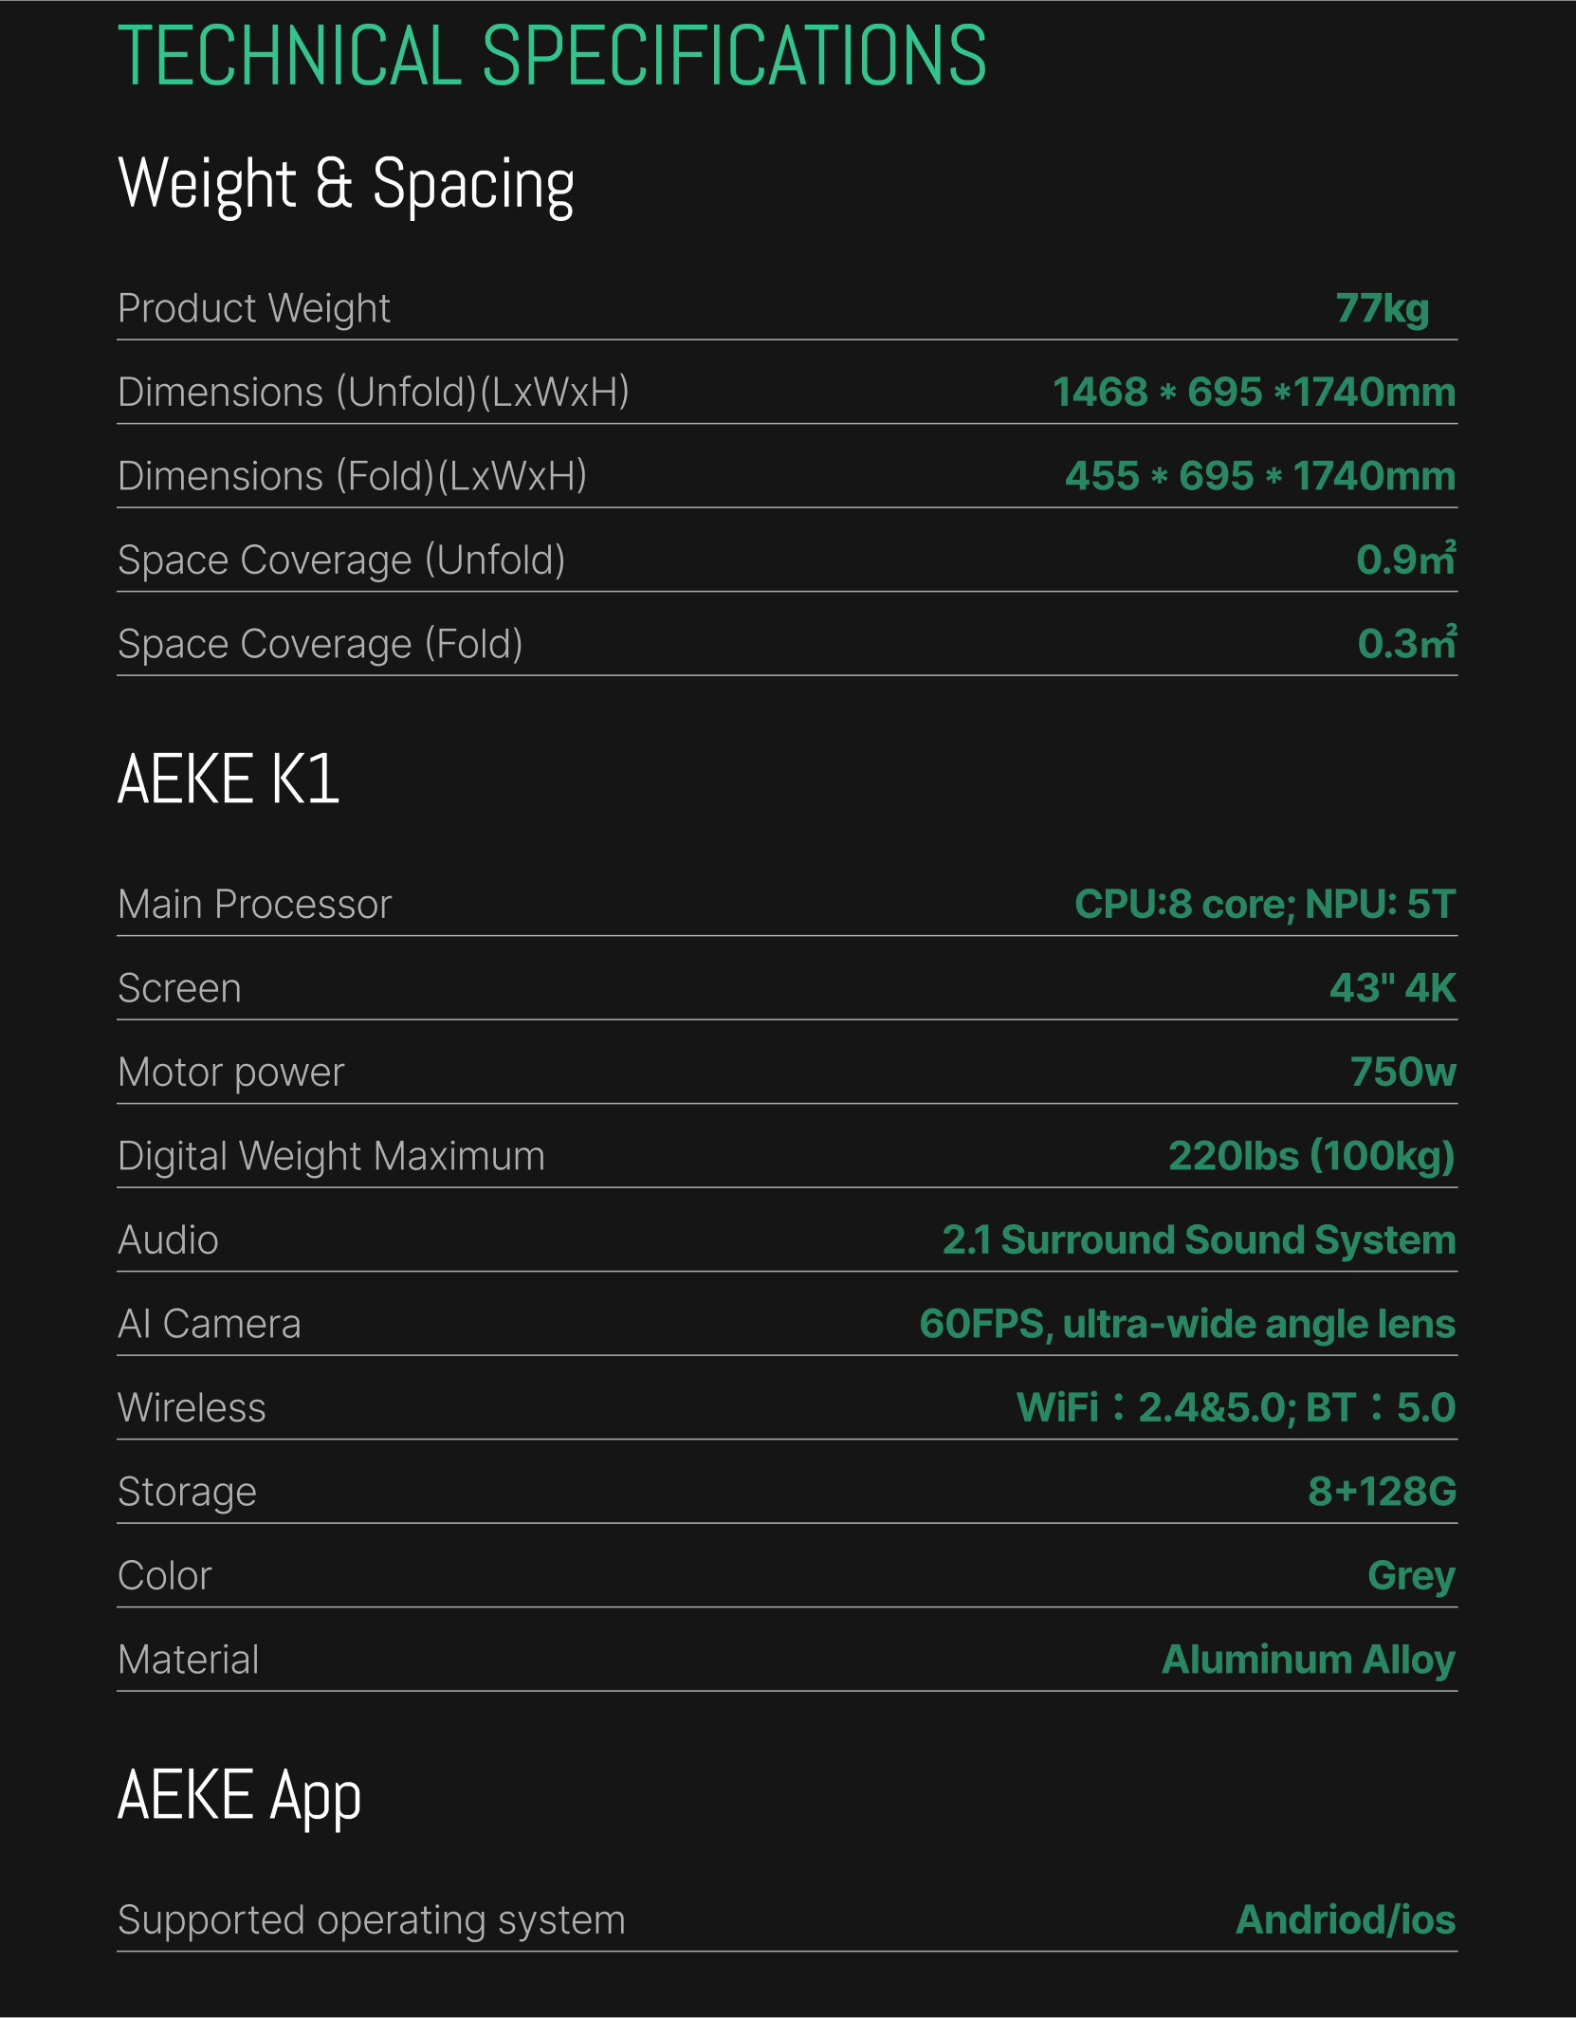Click the Space Coverage (Fold) row label
The height and width of the screenshot is (2018, 1576).
(x=321, y=644)
